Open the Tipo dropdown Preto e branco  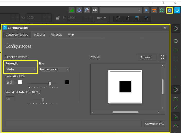coord(54,69)
